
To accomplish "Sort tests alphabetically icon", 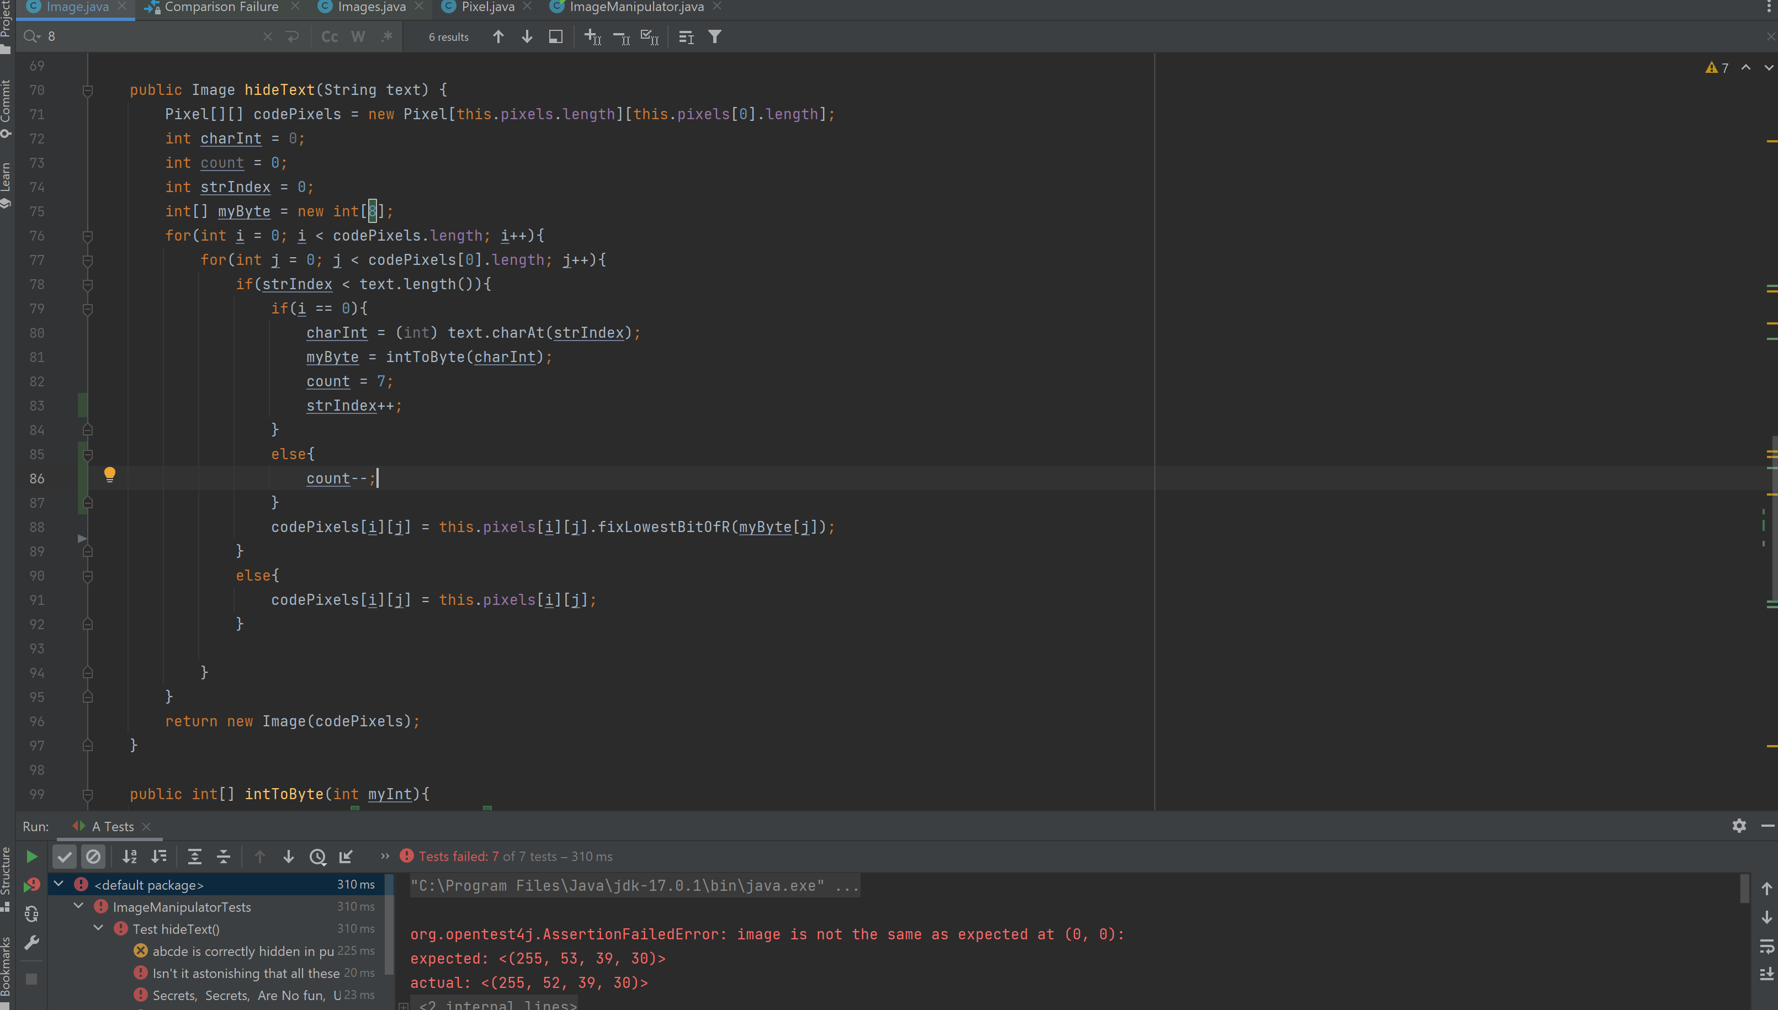I will (130, 857).
